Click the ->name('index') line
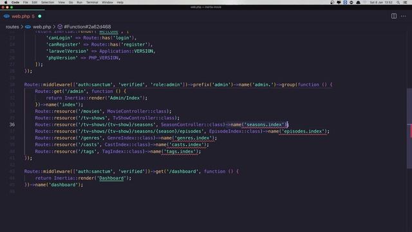Viewport: 412px width, 232px height. point(59,104)
